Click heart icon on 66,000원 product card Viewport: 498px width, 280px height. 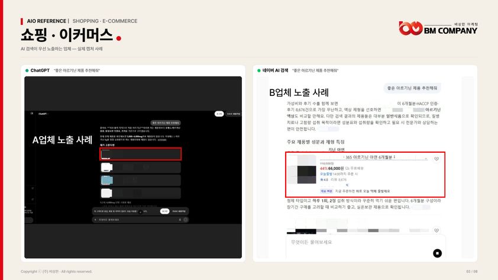click(436, 159)
